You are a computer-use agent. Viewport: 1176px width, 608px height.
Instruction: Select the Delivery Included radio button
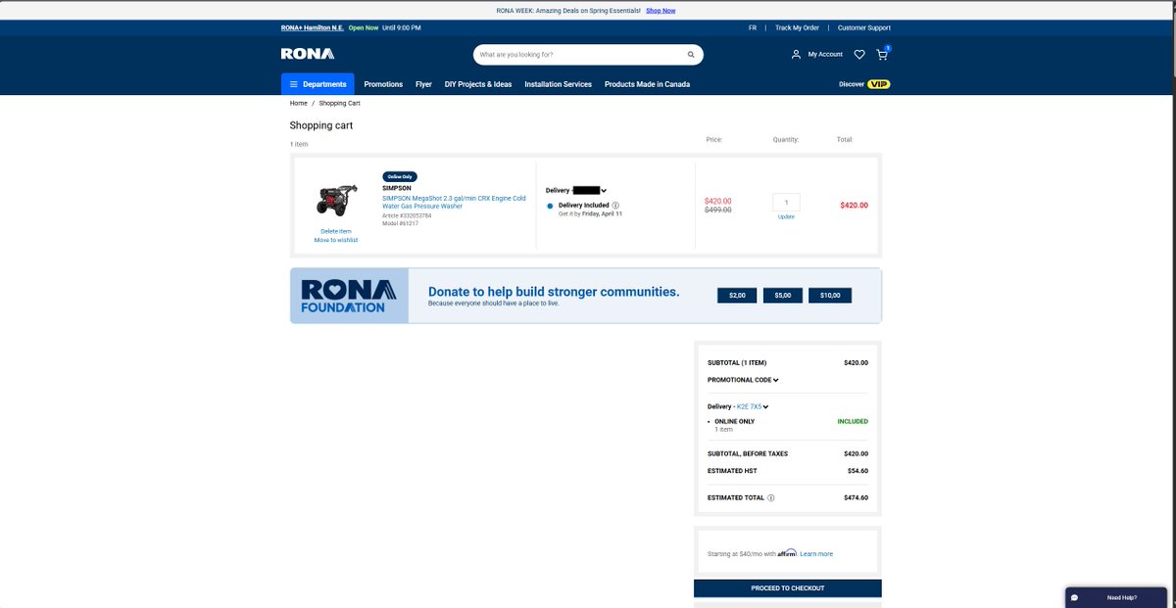tap(550, 206)
